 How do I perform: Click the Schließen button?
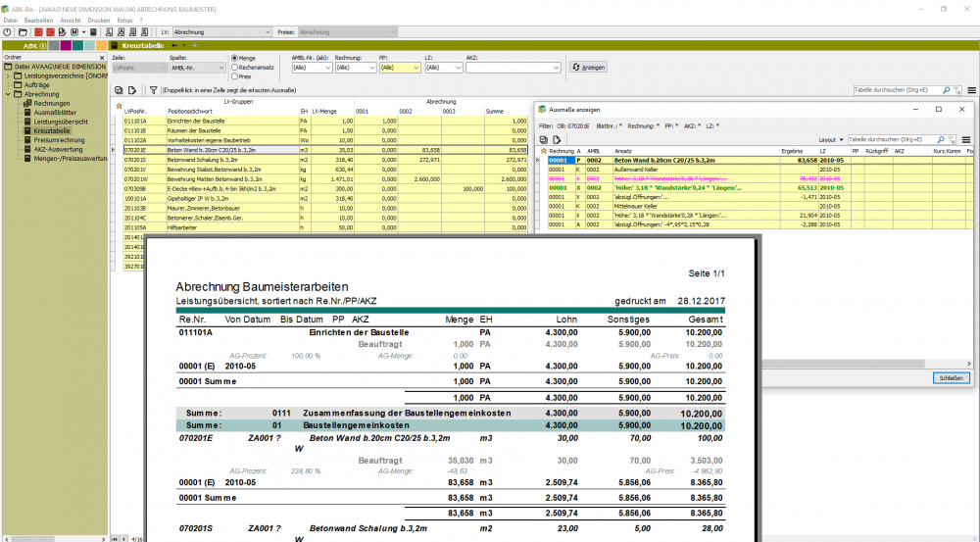[x=951, y=378]
